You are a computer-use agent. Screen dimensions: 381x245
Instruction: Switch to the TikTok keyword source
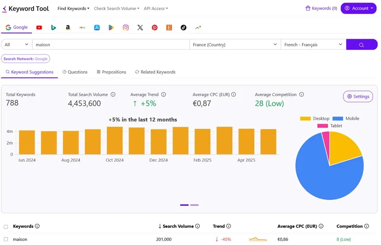point(183,27)
